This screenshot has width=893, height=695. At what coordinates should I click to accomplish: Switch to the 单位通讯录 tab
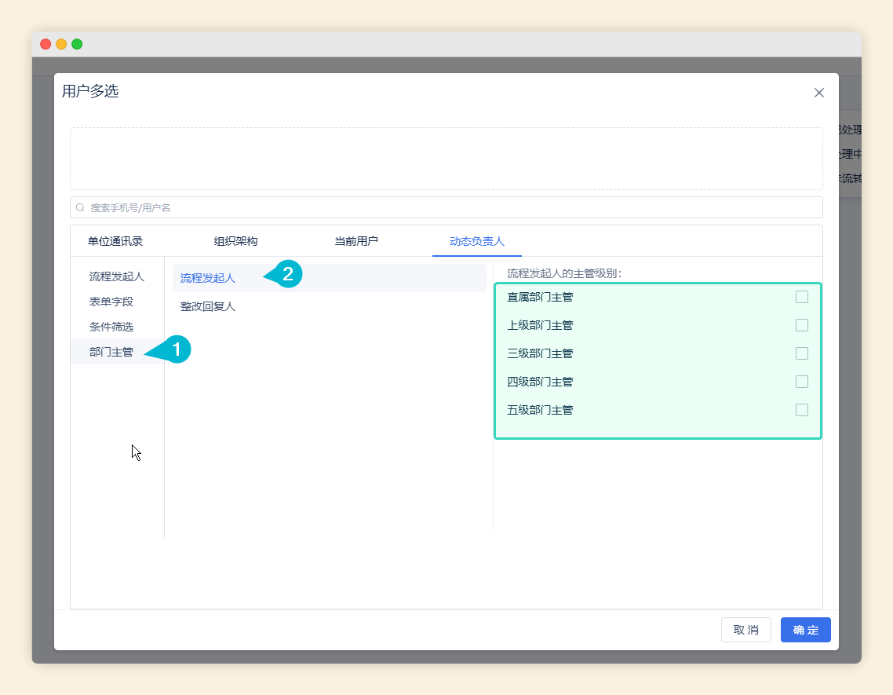pos(115,241)
